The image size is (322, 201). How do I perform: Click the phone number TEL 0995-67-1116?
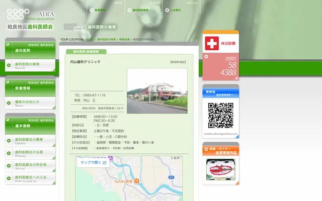pyautogui.click(x=90, y=95)
